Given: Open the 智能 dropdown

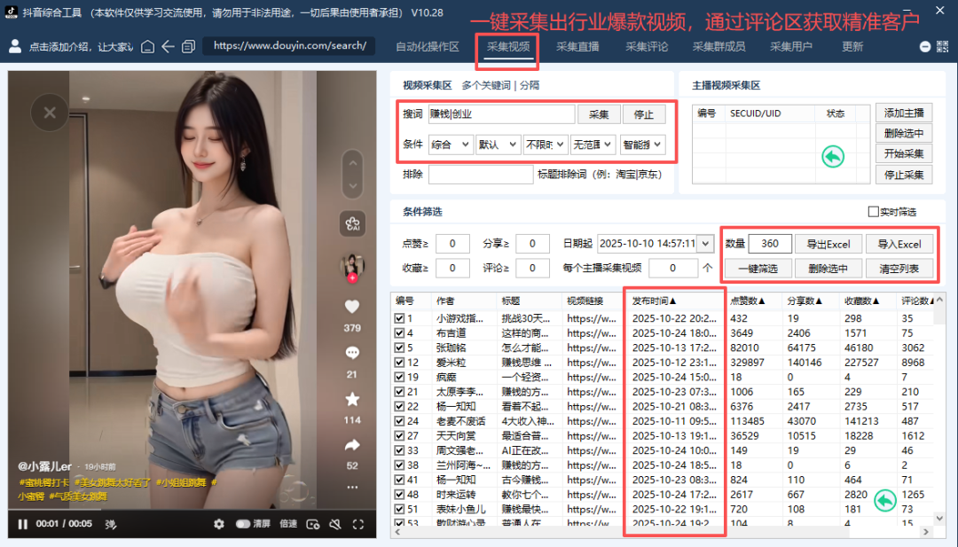Looking at the screenshot, I should (641, 145).
